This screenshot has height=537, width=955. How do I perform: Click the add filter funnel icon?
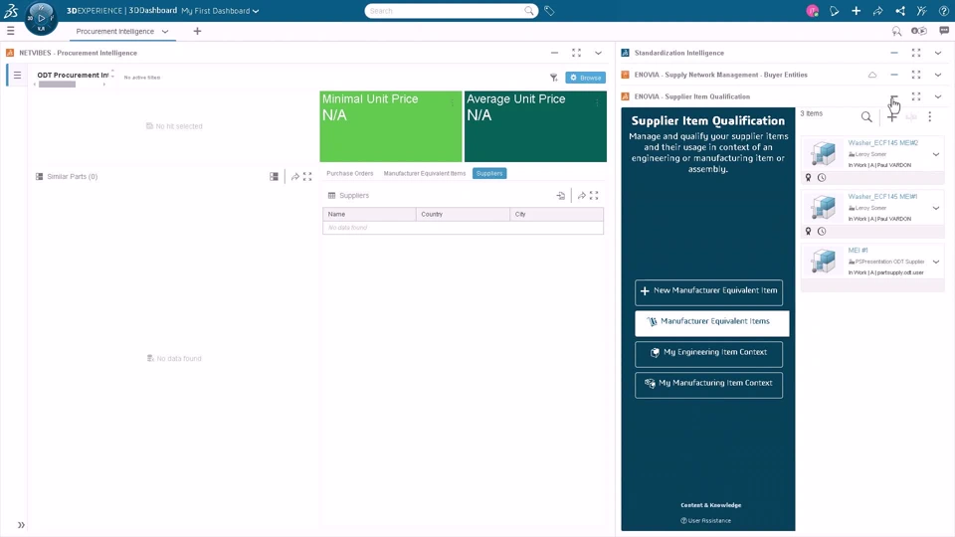coord(554,78)
